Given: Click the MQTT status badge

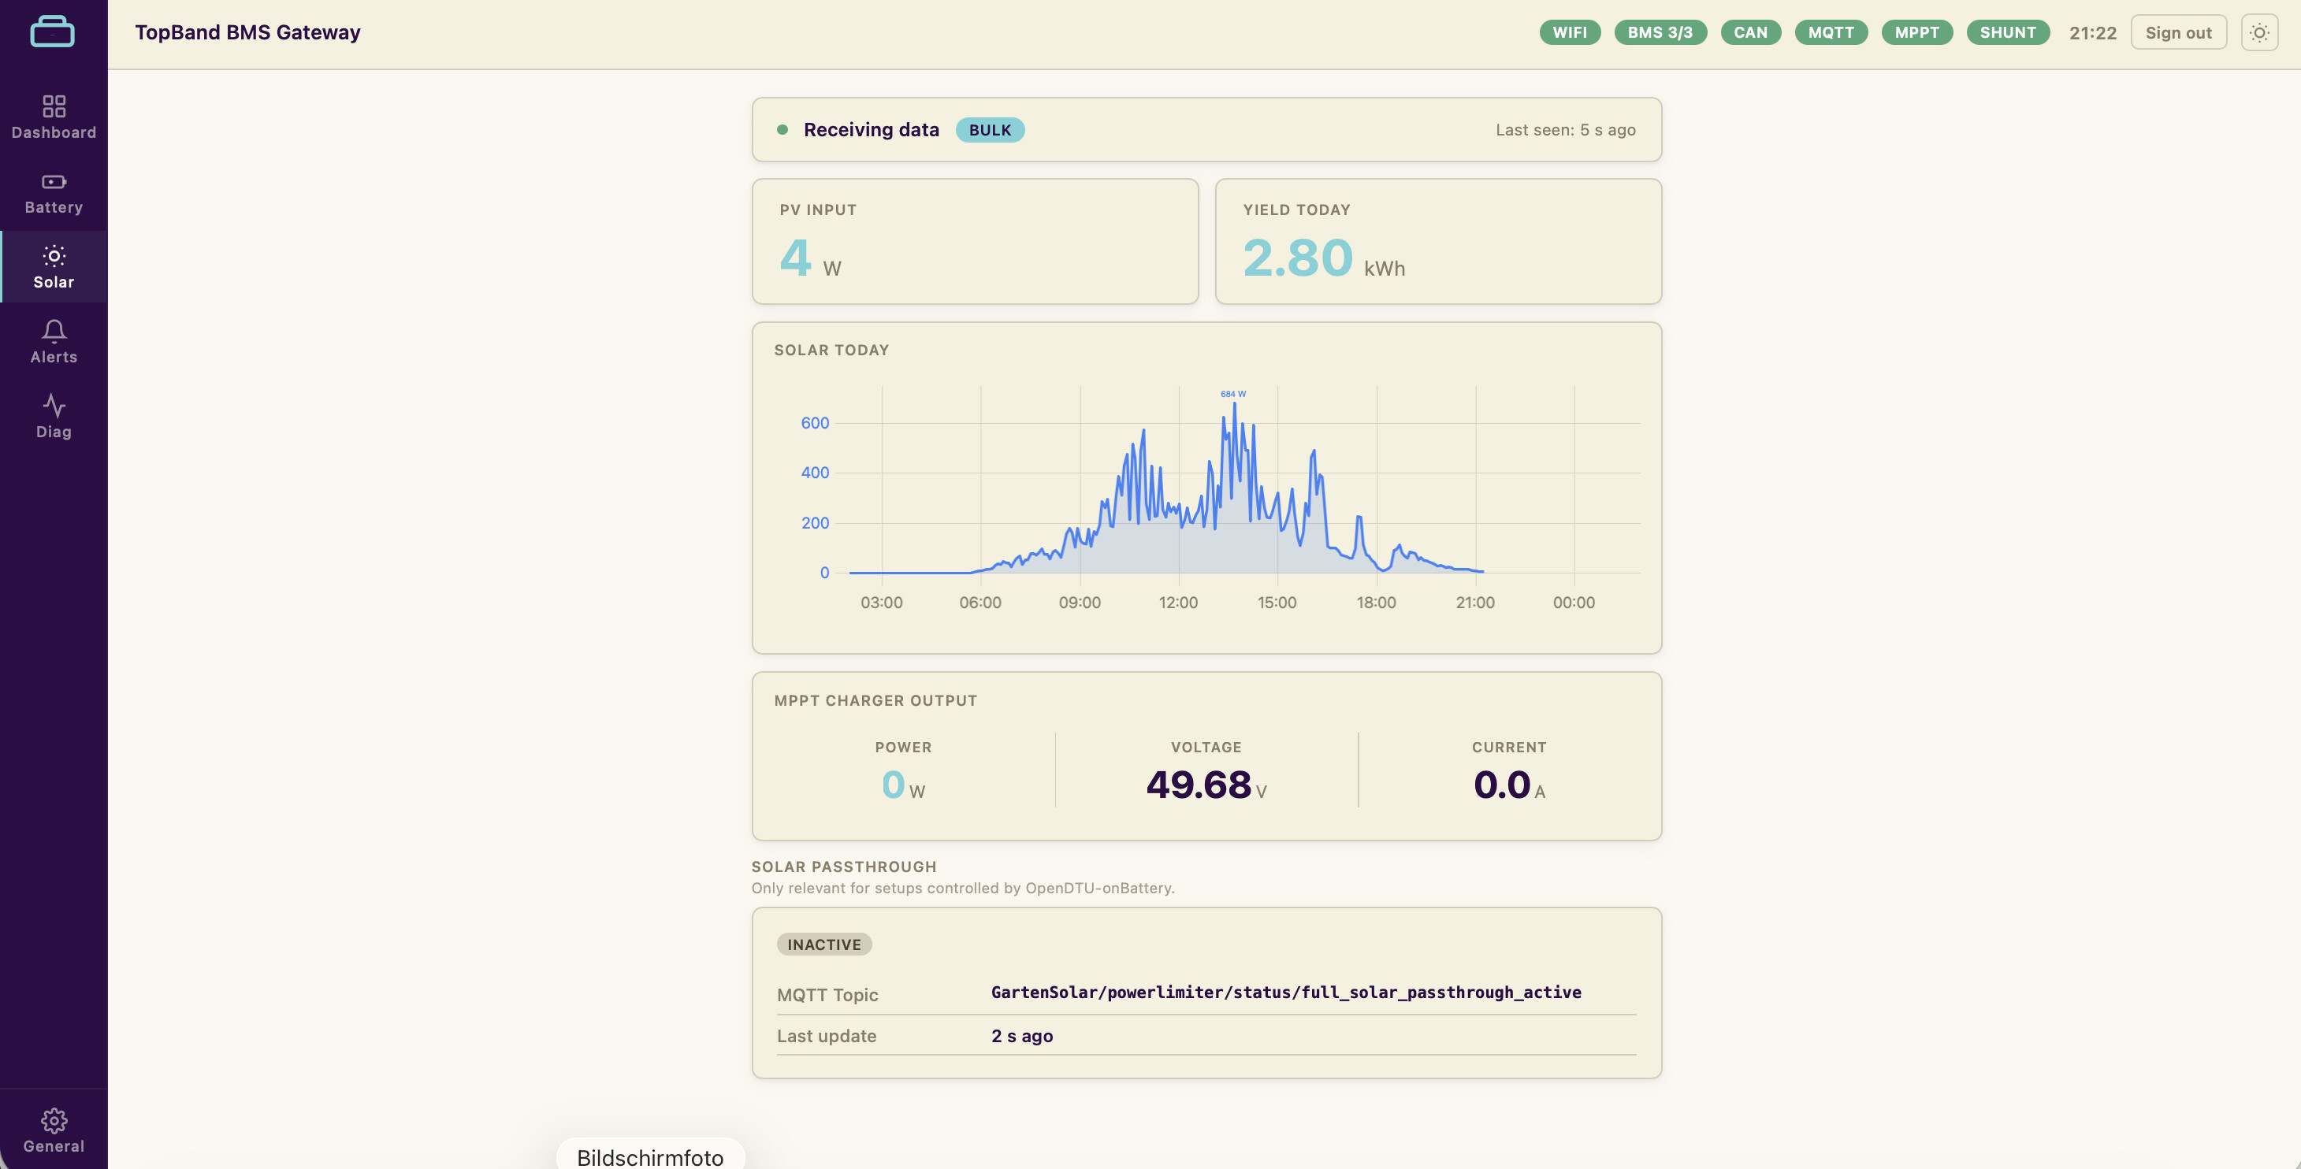Looking at the screenshot, I should coord(1831,33).
